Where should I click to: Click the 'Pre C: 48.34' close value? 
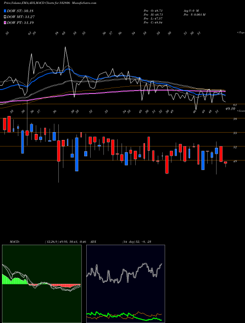click(153, 23)
